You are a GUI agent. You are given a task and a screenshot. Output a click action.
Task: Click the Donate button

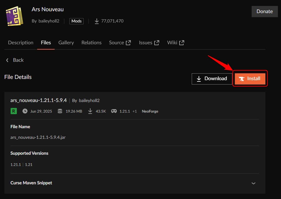click(265, 12)
